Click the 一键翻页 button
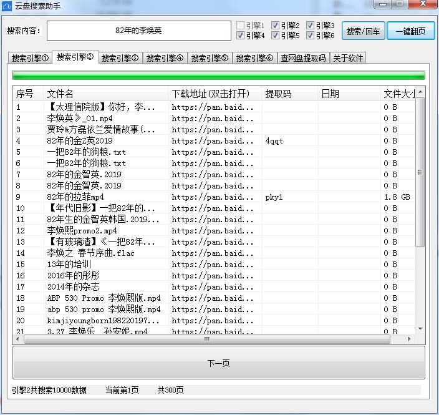The height and width of the screenshot is (415, 439). point(411,31)
